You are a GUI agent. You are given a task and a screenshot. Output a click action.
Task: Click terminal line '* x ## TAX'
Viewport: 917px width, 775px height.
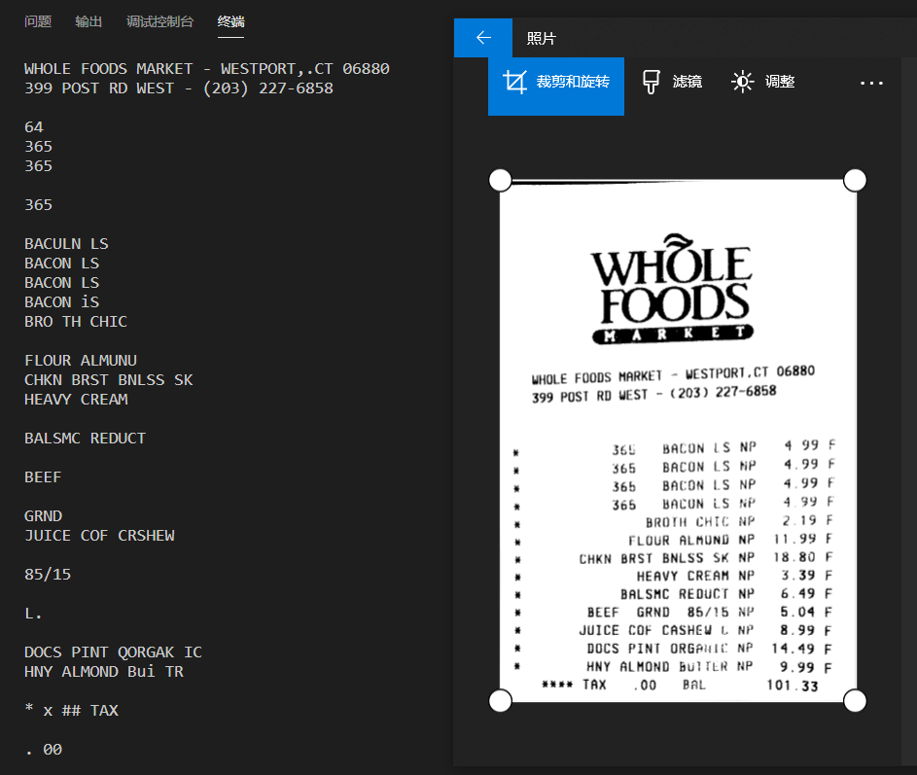coord(71,711)
